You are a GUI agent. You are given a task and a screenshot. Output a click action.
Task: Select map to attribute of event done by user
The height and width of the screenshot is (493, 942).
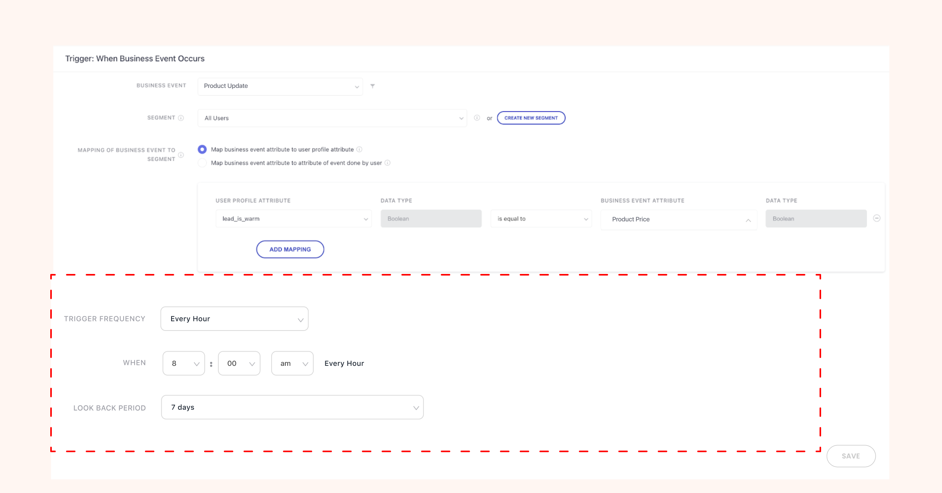pos(202,163)
